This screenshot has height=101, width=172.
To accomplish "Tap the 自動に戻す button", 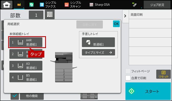I will (x=90, y=25).
